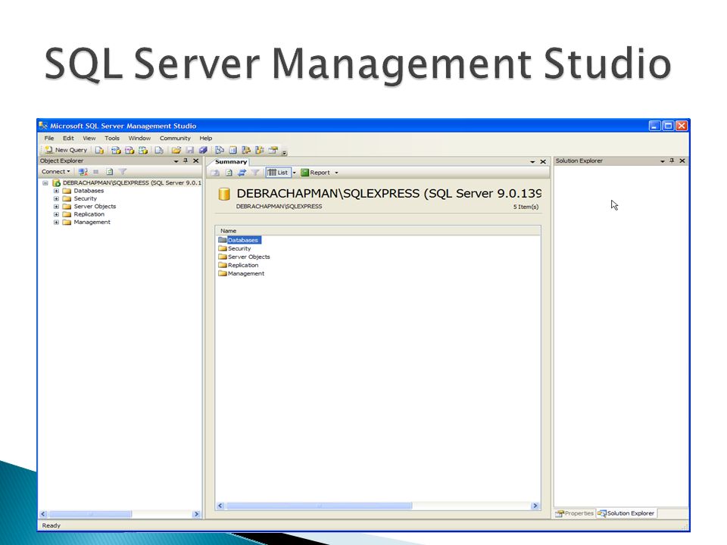This screenshot has width=727, height=545.
Task: Open the Community menu
Action: coord(175,138)
